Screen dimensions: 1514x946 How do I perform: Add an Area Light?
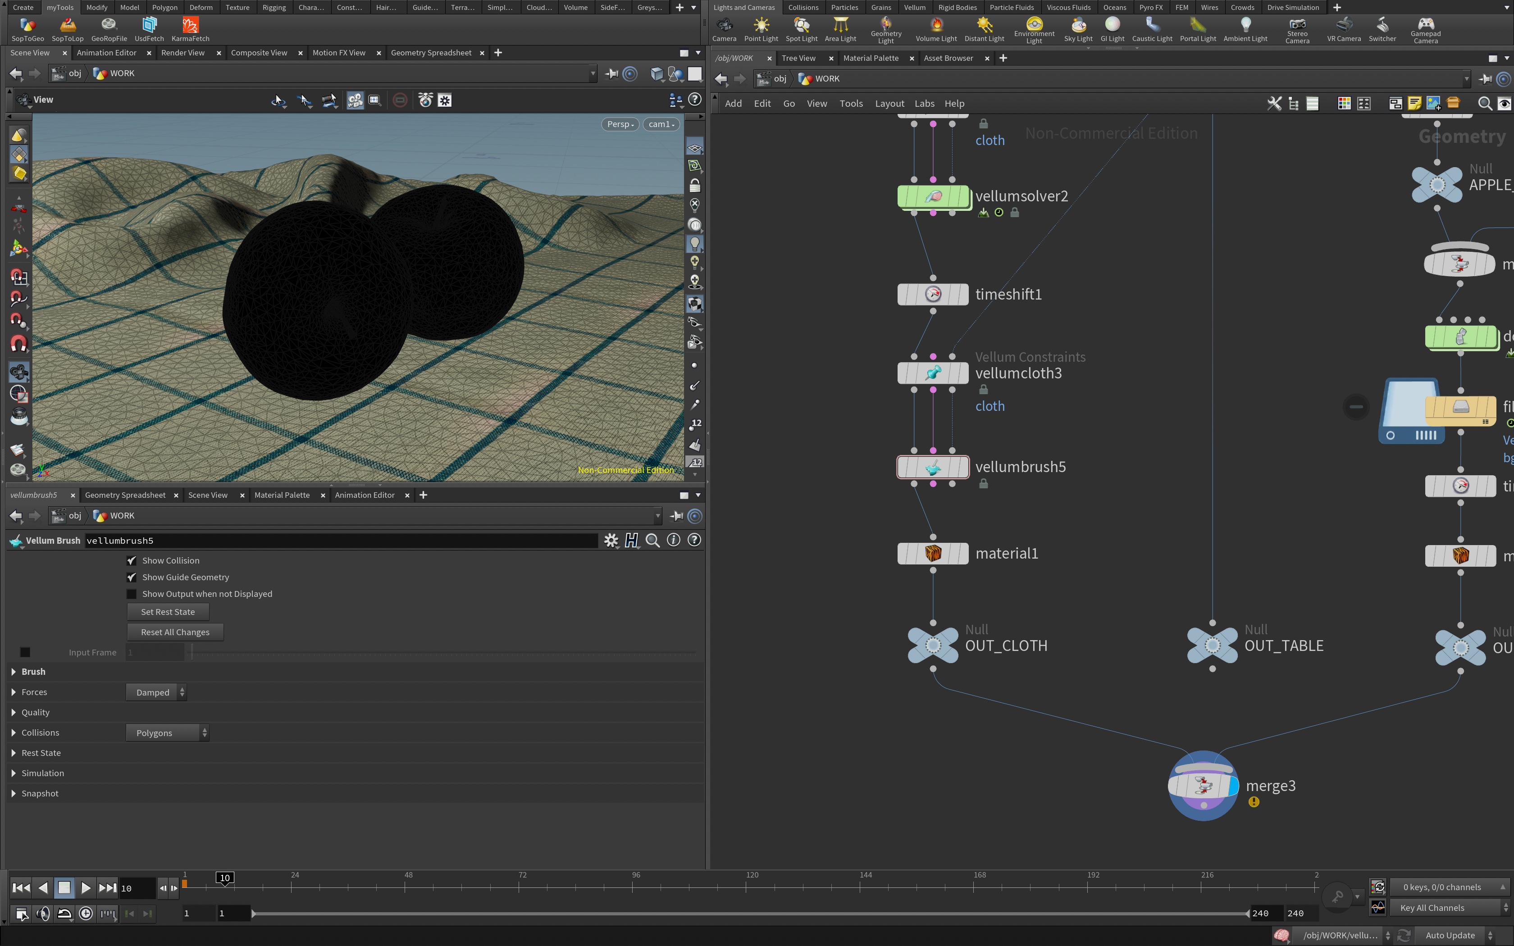(x=840, y=29)
